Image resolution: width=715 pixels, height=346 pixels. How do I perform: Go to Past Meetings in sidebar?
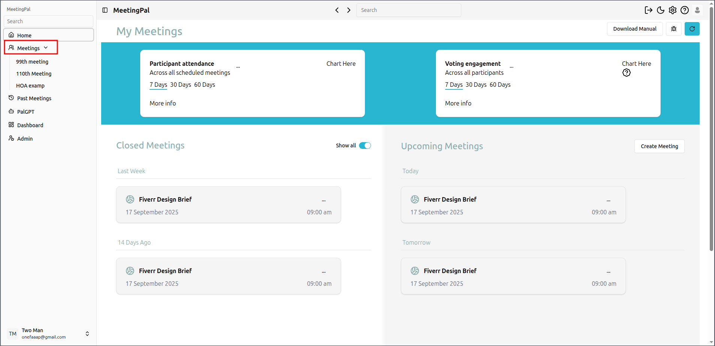34,98
